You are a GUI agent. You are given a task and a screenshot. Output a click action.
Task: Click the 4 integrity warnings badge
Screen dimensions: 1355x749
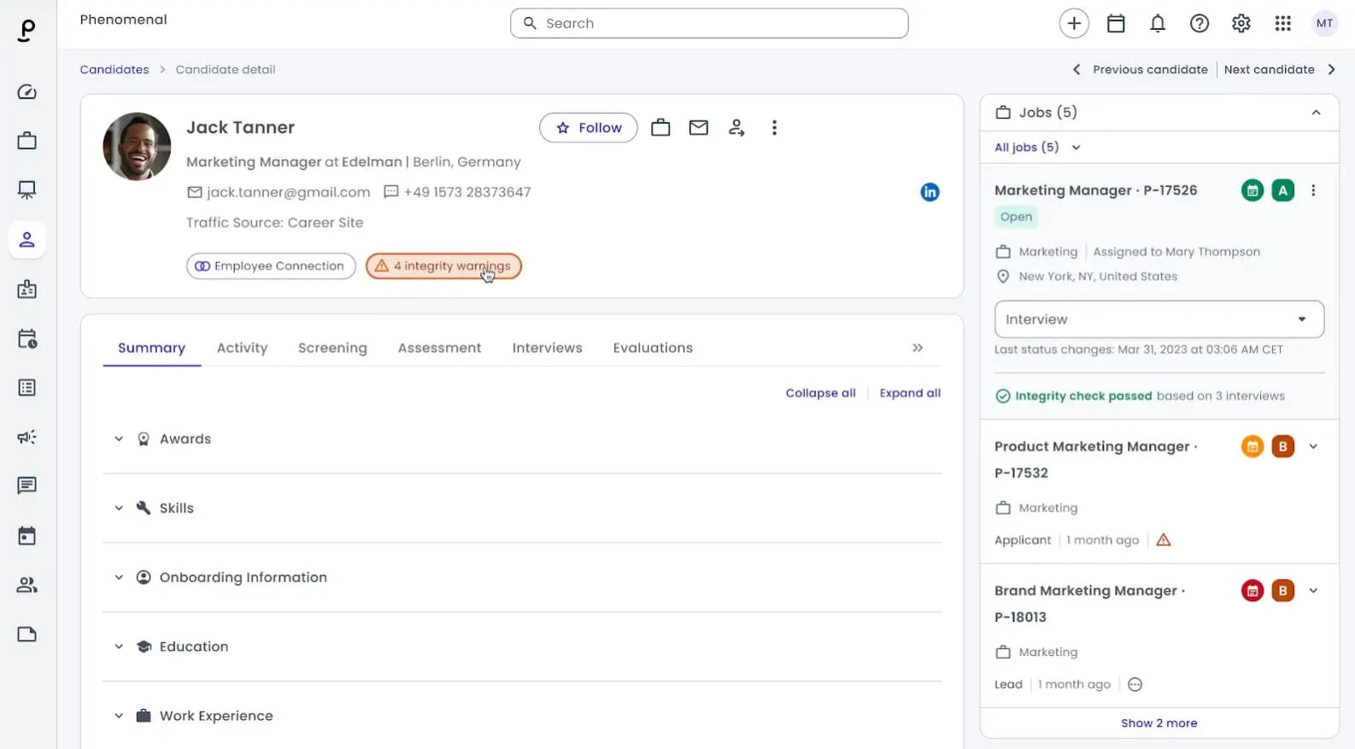[x=443, y=266]
